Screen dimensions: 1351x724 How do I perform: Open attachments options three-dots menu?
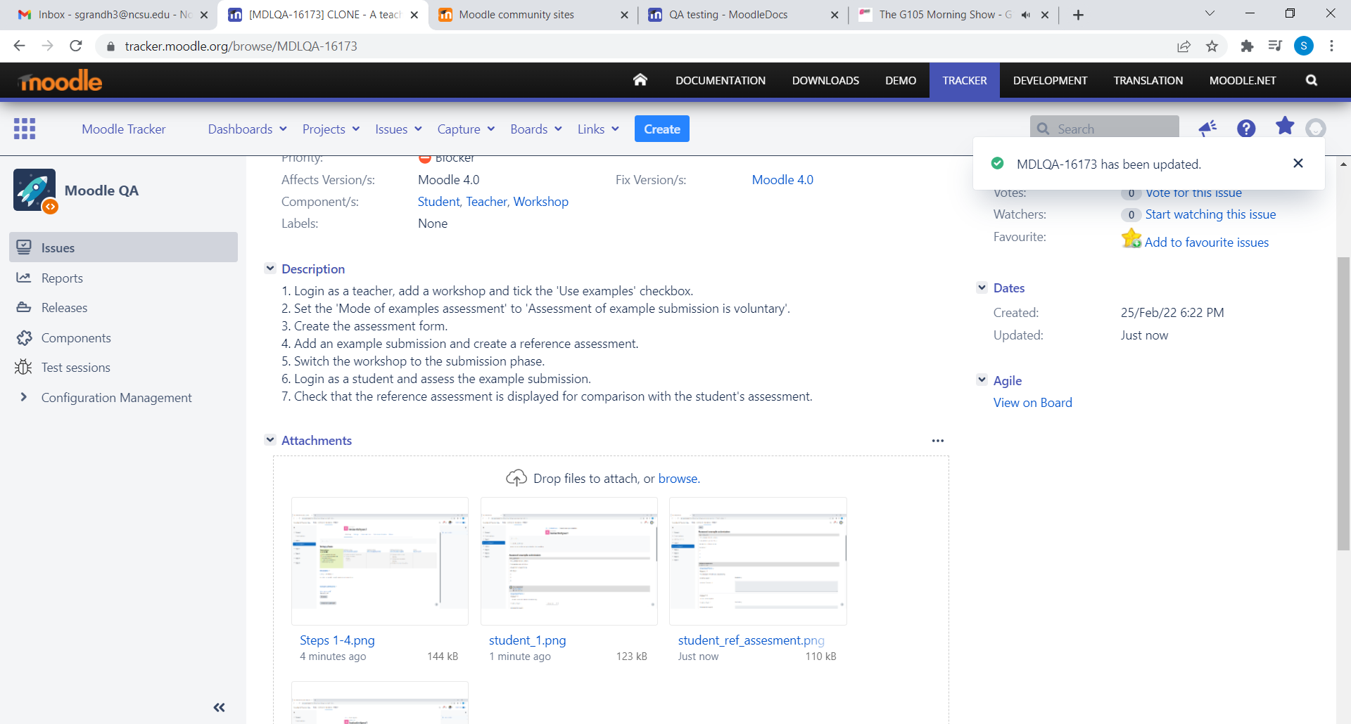938,441
